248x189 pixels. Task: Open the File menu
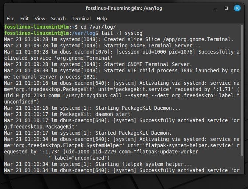click(10, 19)
